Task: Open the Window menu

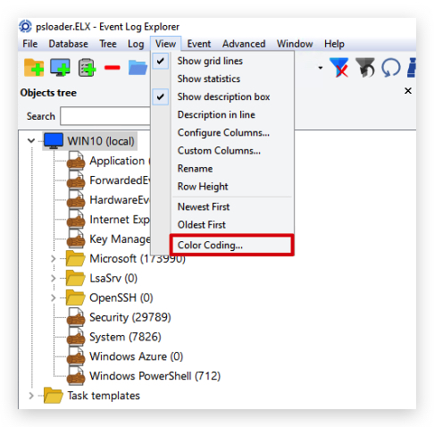Action: click(x=295, y=44)
